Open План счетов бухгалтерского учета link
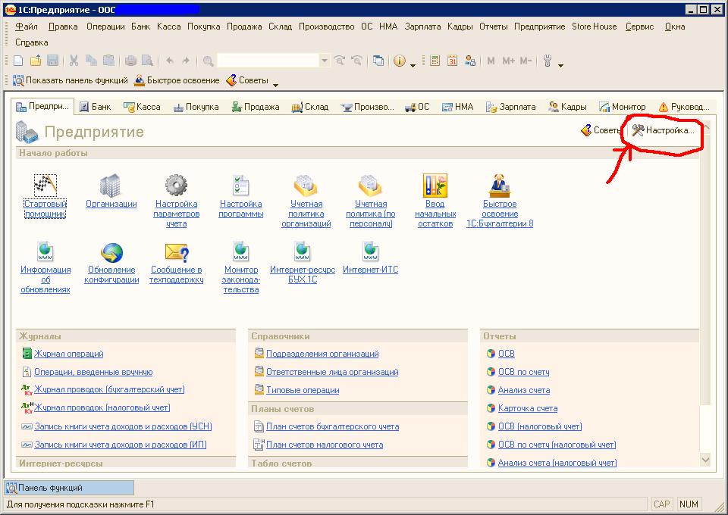 [332, 426]
